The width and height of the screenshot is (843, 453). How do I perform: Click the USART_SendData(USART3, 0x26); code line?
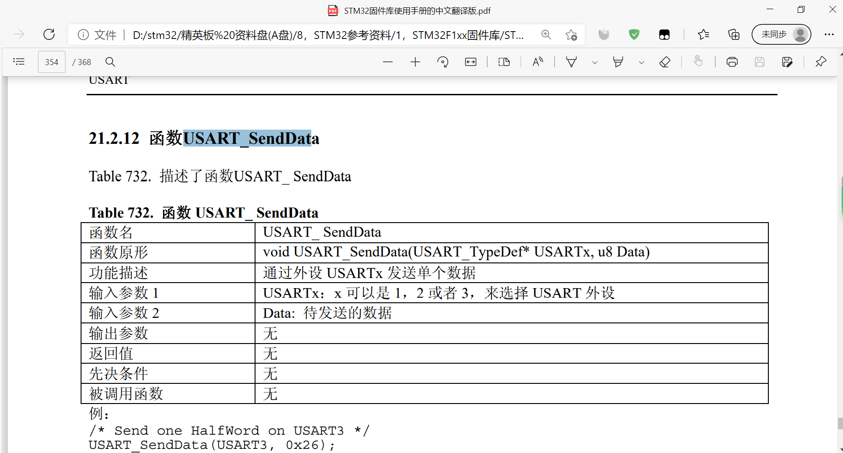pos(212,445)
